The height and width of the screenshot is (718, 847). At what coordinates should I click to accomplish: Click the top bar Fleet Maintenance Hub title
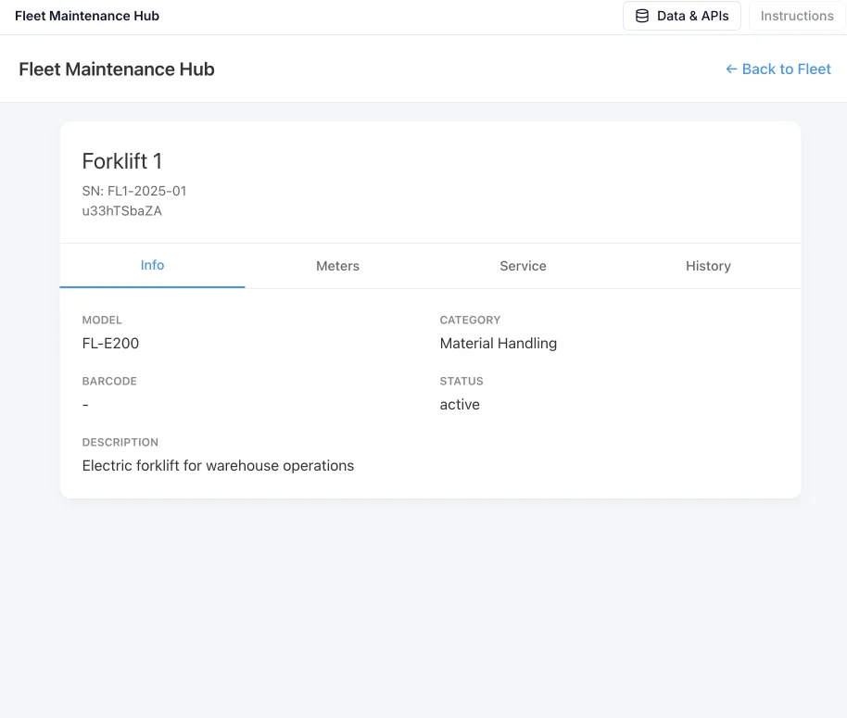pyautogui.click(x=87, y=16)
